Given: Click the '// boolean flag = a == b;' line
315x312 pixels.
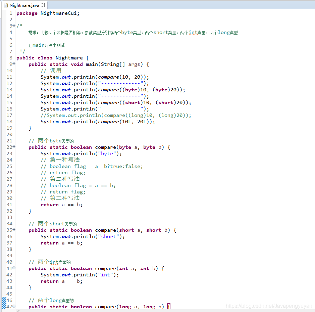Looking at the screenshot, I should 78,185.
